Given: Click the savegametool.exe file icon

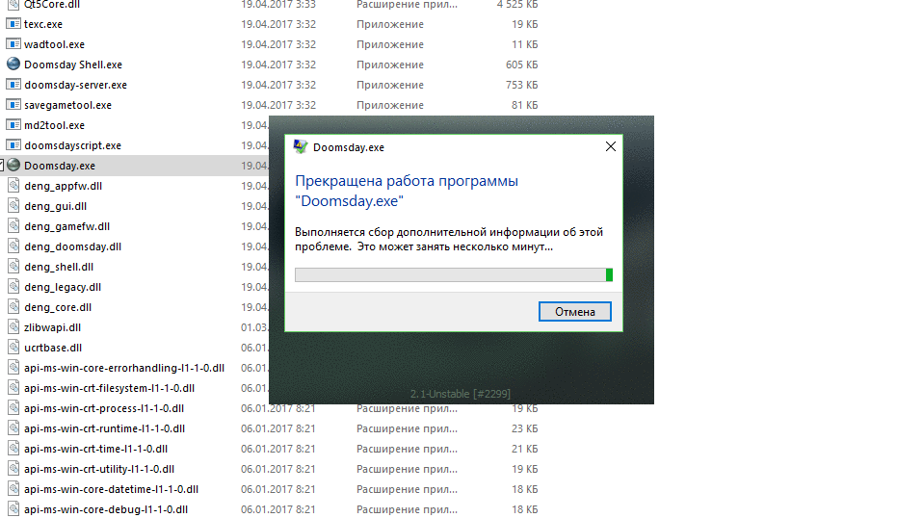Looking at the screenshot, I should coord(13,105).
